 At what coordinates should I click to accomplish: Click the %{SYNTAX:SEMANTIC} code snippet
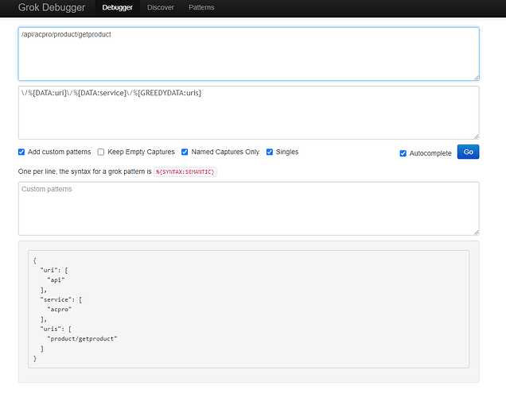tap(185, 172)
